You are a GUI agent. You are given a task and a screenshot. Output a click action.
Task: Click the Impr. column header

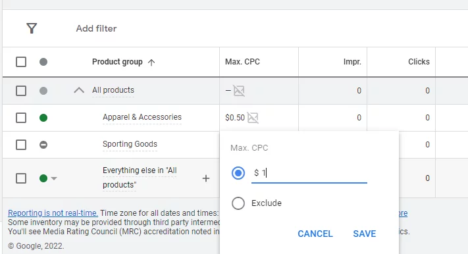click(x=352, y=62)
